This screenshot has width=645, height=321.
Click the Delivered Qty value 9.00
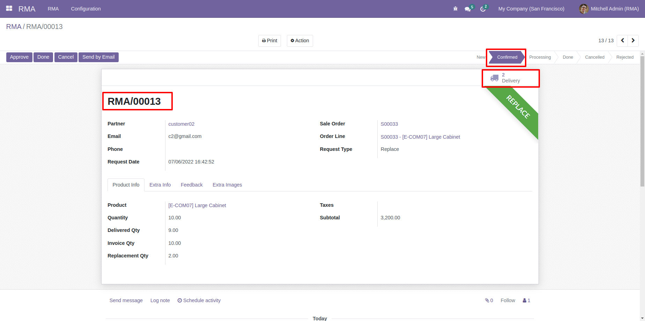click(173, 230)
